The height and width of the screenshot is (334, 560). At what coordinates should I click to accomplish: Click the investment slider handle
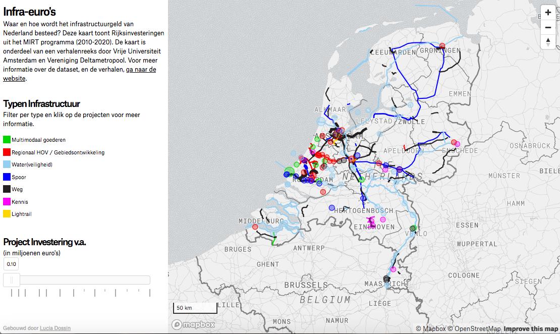pos(12,280)
